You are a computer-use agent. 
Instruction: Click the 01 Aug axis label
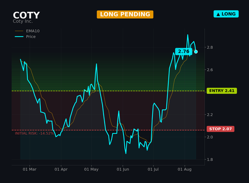[185, 170]
